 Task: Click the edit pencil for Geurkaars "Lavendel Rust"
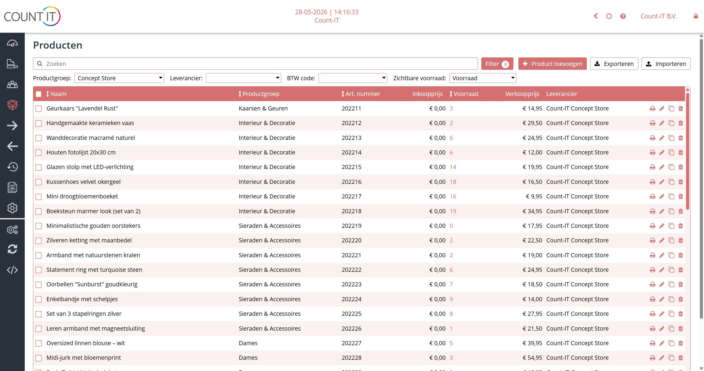coord(662,109)
